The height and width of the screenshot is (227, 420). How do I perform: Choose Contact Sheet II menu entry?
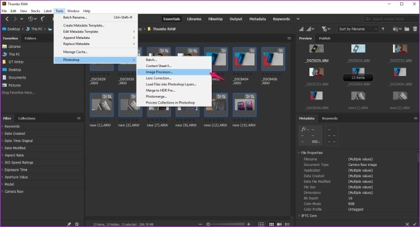[x=174, y=66]
